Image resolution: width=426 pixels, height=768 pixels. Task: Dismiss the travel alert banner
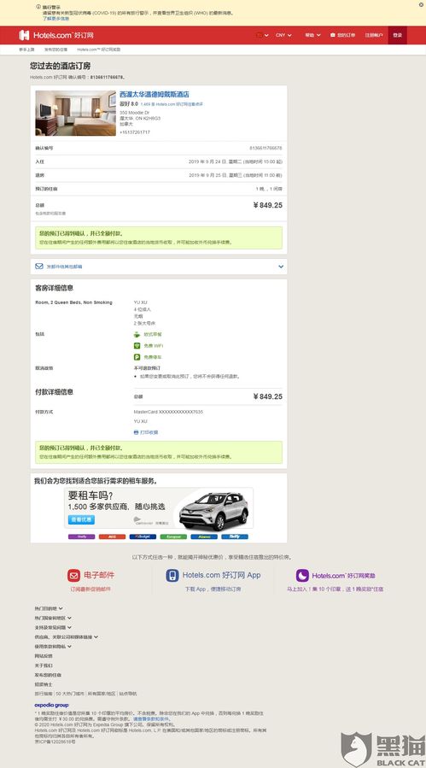pyautogui.click(x=421, y=5)
